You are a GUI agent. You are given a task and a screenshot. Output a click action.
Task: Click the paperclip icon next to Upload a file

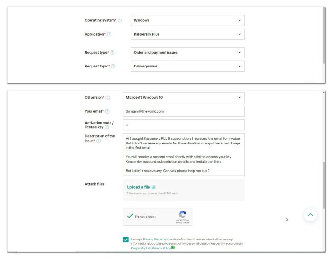(x=153, y=187)
